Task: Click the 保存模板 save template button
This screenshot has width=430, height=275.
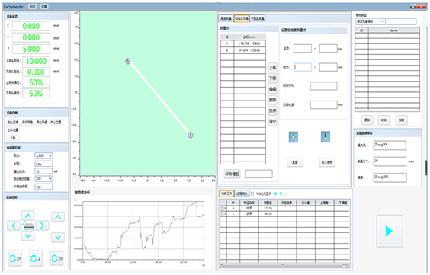Action: click(x=232, y=174)
